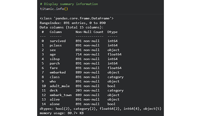
Task: Click the 'embark_town' column name
Action: tap(61, 95)
